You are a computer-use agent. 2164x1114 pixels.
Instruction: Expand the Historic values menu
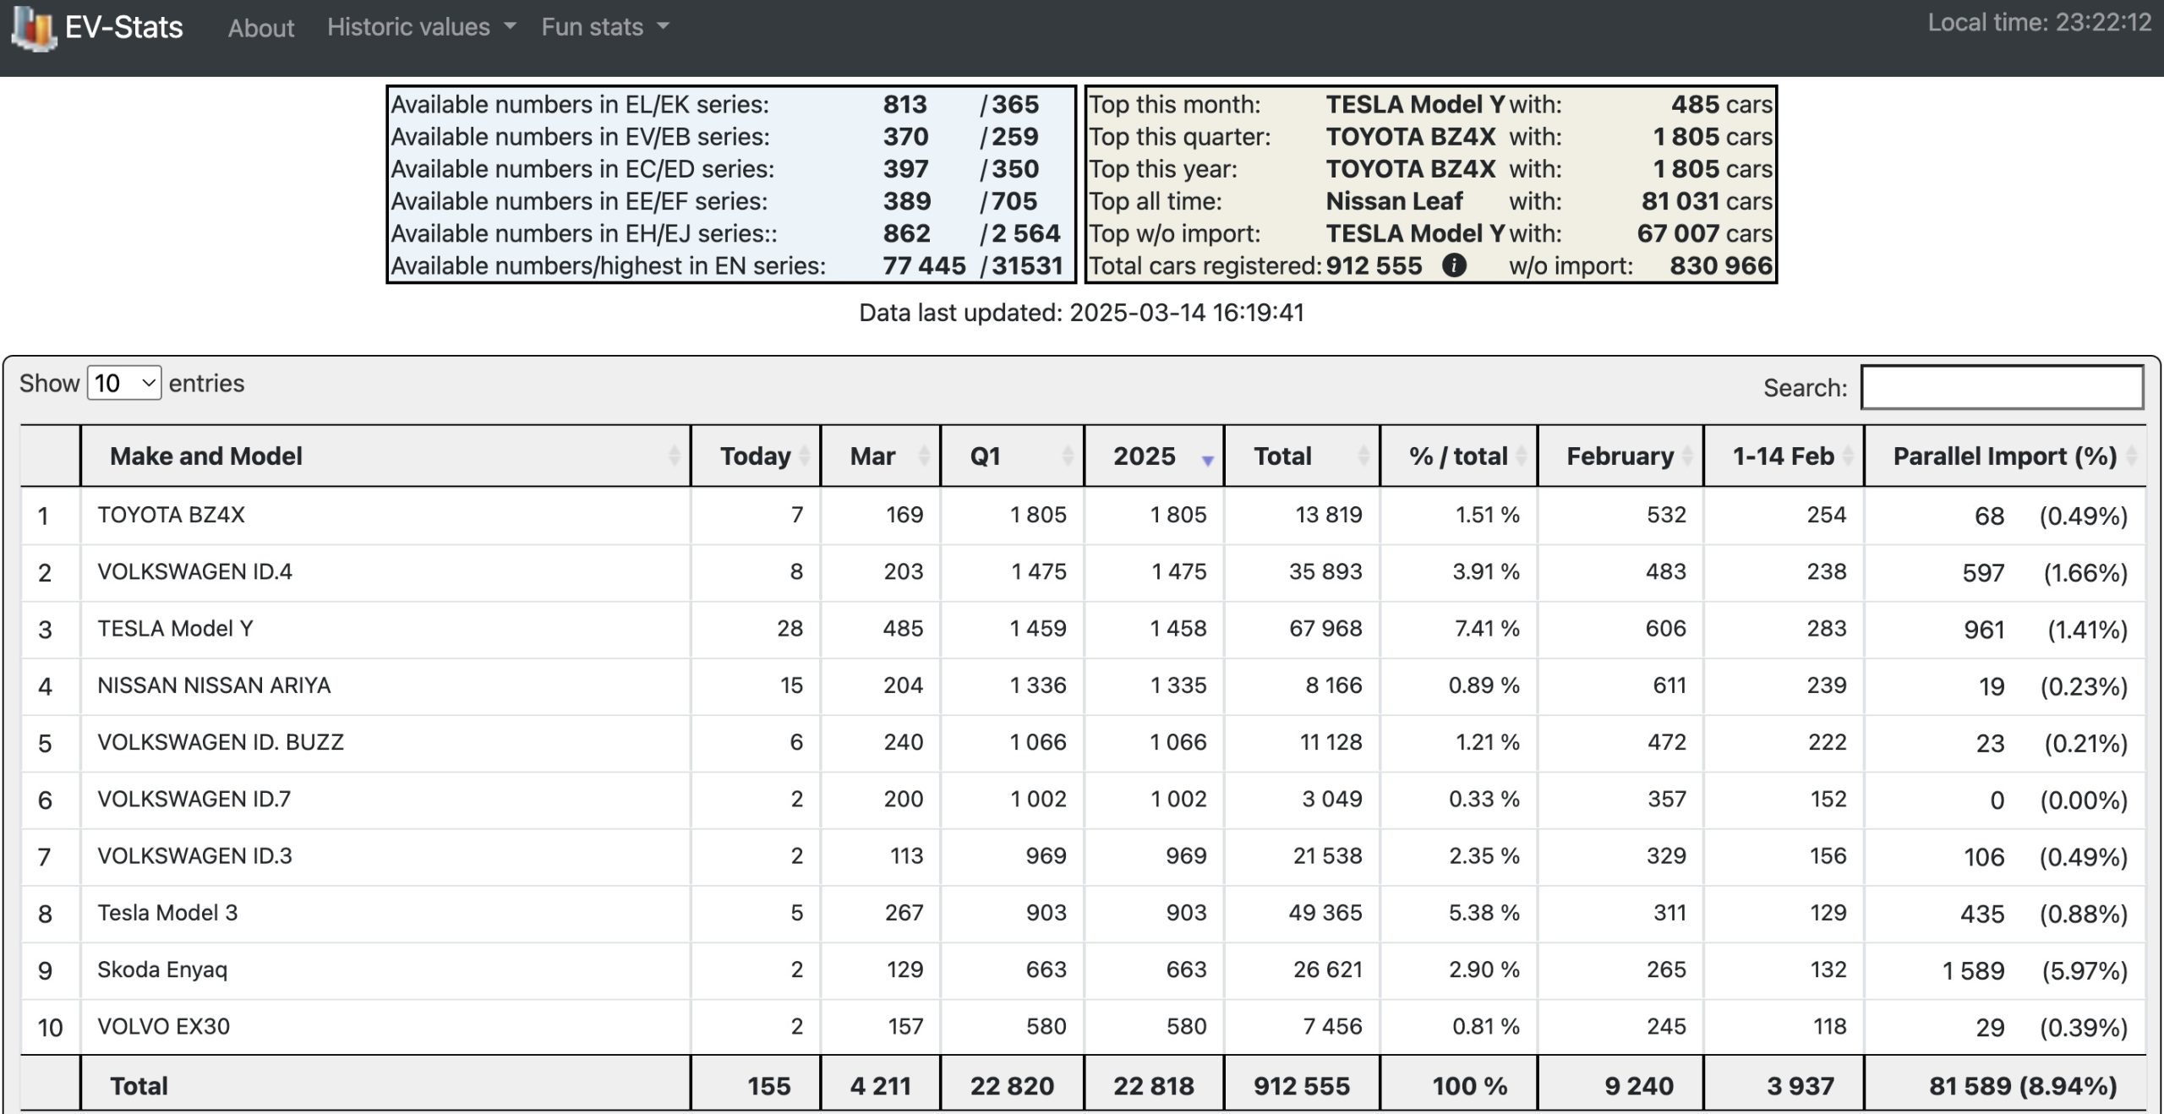421,27
